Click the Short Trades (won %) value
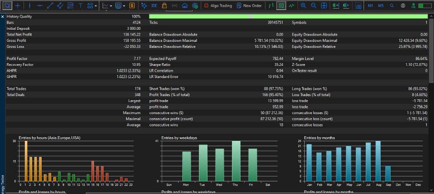The width and height of the screenshot is (434, 194). (274, 89)
